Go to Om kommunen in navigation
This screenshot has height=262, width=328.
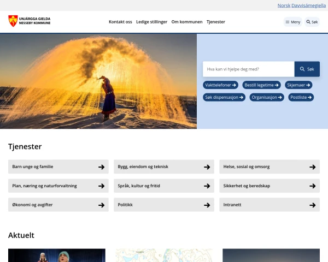(x=187, y=22)
